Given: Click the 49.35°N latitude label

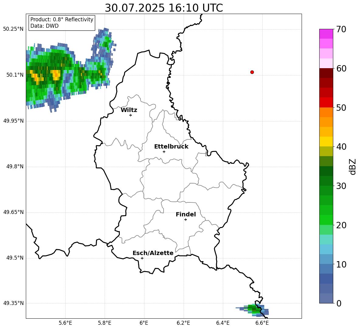Looking at the screenshot, I should click(x=13, y=303).
